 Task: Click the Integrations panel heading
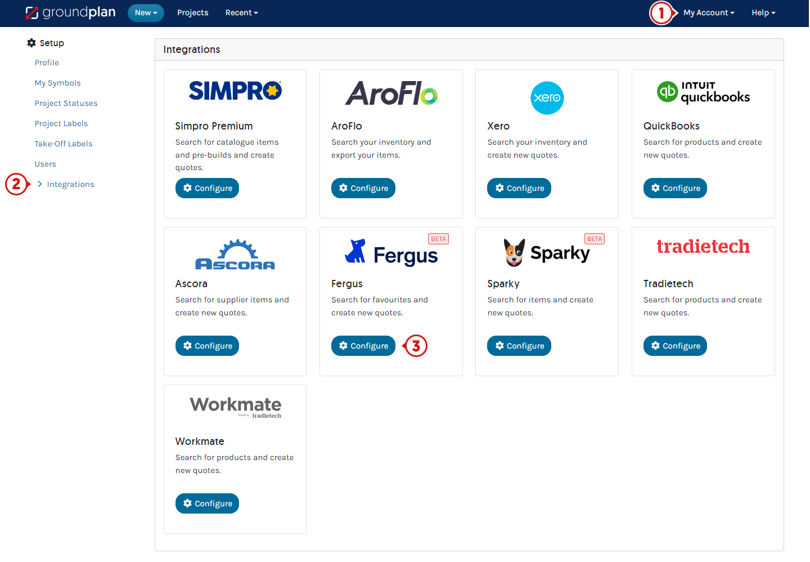[x=192, y=50]
